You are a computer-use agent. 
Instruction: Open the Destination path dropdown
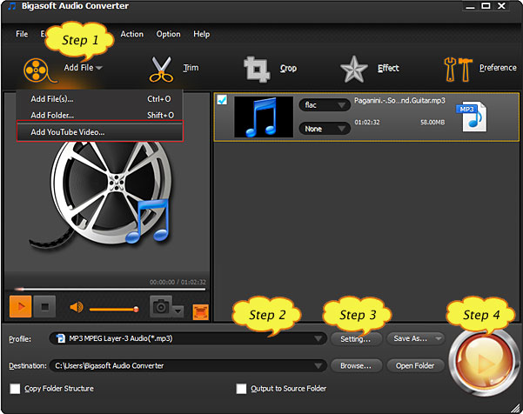point(188,366)
